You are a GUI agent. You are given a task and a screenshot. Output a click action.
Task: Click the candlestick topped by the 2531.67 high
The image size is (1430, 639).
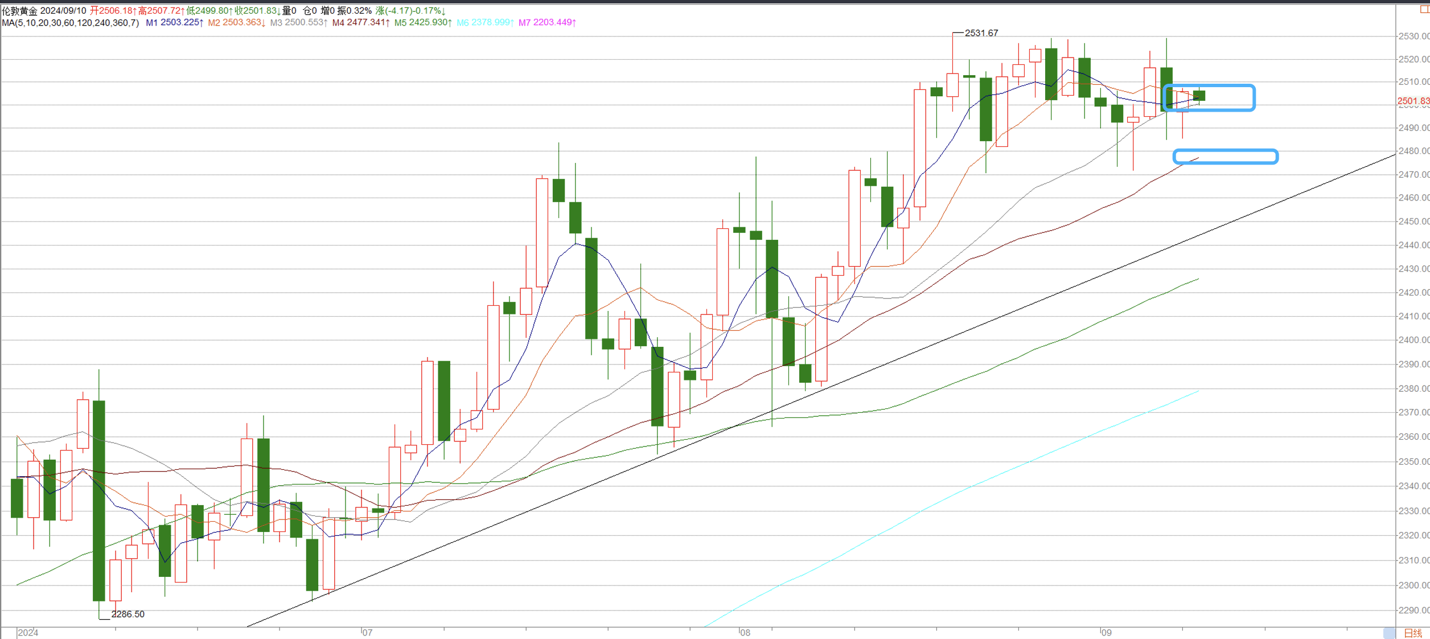coord(952,85)
